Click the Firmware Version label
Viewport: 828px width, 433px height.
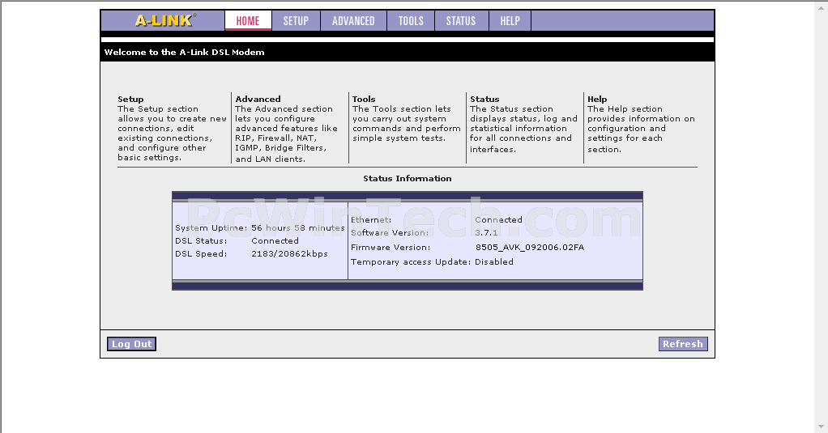391,248
